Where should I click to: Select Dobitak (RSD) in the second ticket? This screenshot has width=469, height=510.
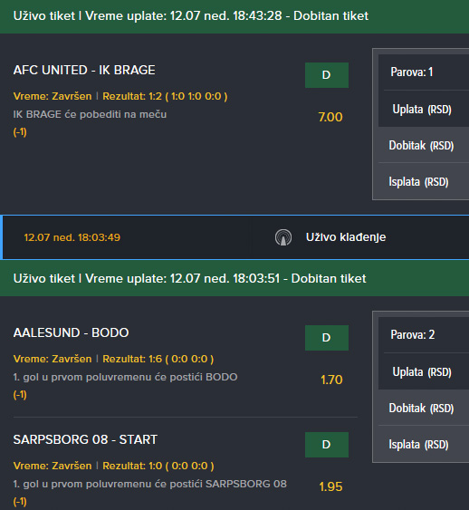(421, 409)
